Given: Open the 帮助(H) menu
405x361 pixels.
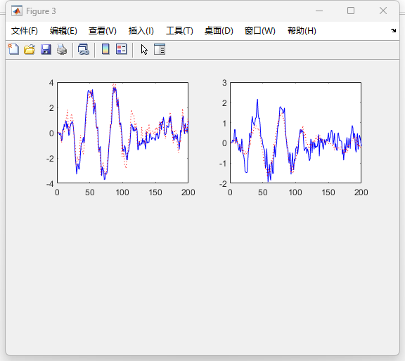Looking at the screenshot, I should [302, 31].
